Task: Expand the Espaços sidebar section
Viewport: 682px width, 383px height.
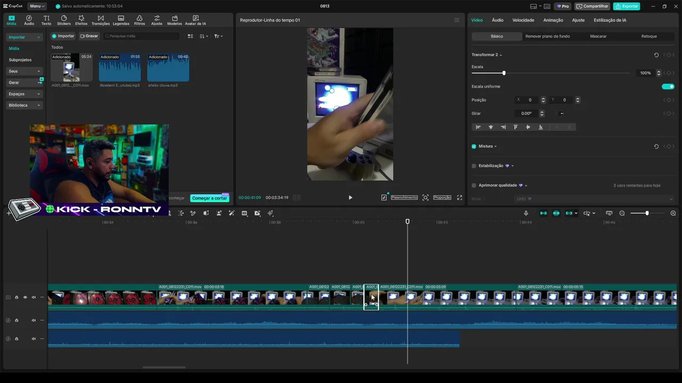Action: tap(38, 94)
